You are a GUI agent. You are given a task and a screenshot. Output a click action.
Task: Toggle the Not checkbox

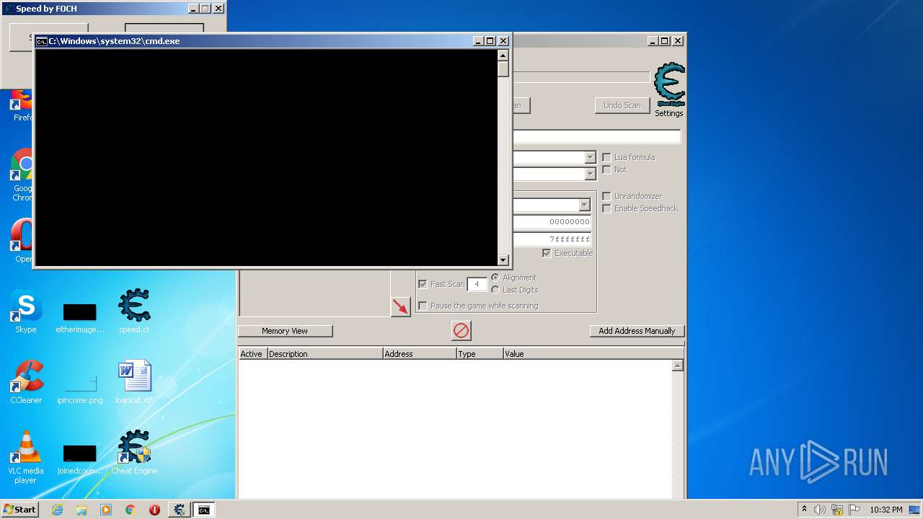point(606,169)
